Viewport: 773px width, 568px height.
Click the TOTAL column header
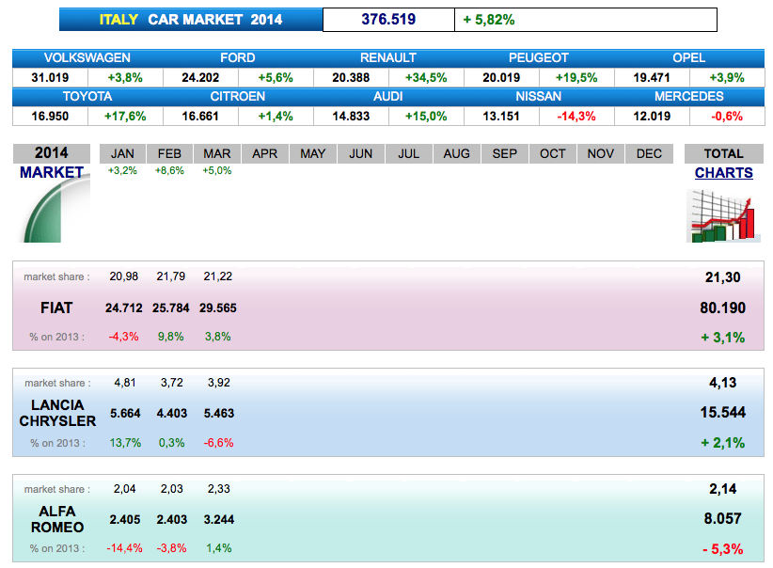723,154
